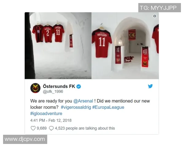Open the #iglooadventure hashtag

tap(46, 114)
